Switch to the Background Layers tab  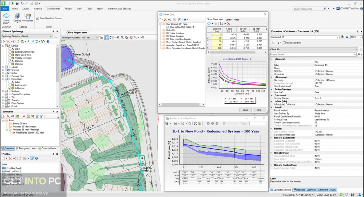[26, 148]
